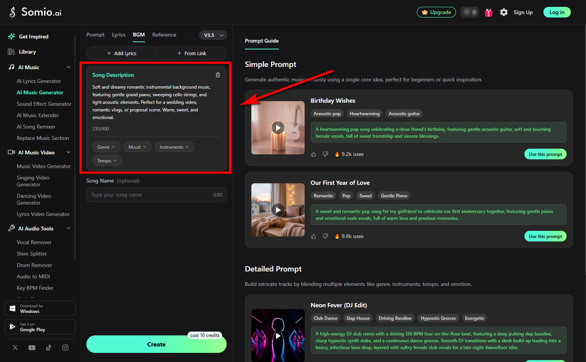The image size is (586, 362).
Task: Select the BGM tab
Action: coord(139,35)
